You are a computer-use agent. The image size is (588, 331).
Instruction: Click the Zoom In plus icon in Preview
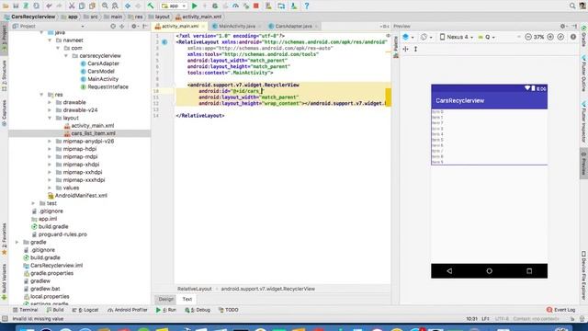point(550,37)
